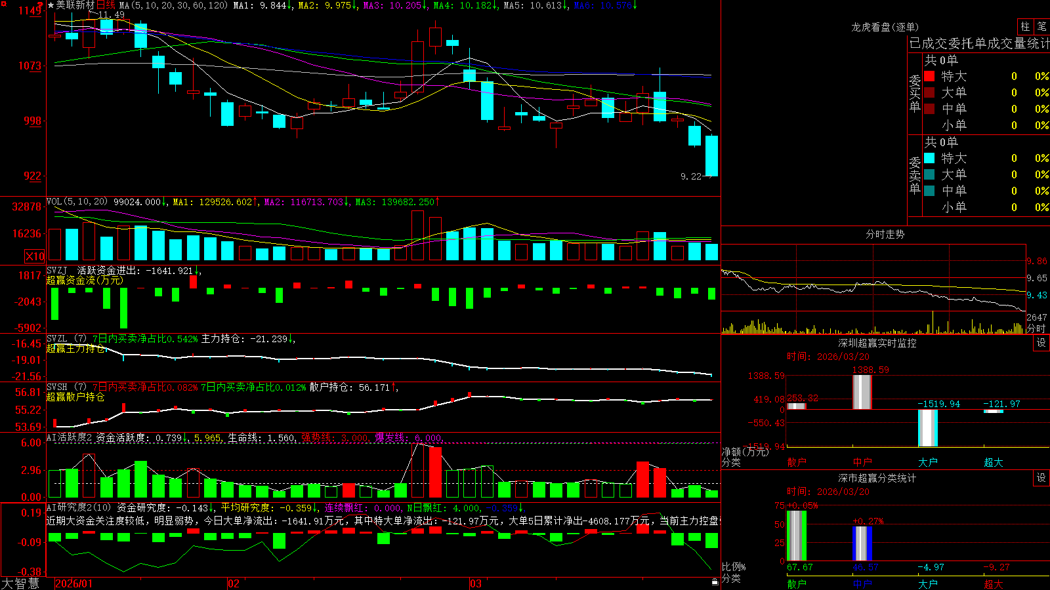
Task: Click the MA2: 9.975 value
Action: 327,5
